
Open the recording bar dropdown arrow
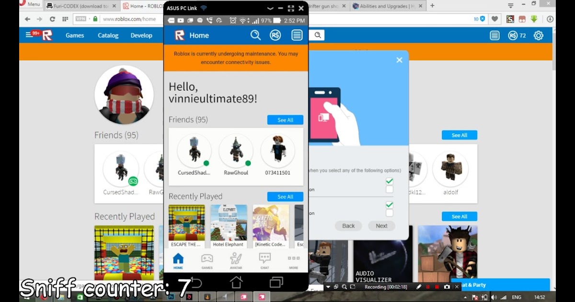(x=328, y=287)
